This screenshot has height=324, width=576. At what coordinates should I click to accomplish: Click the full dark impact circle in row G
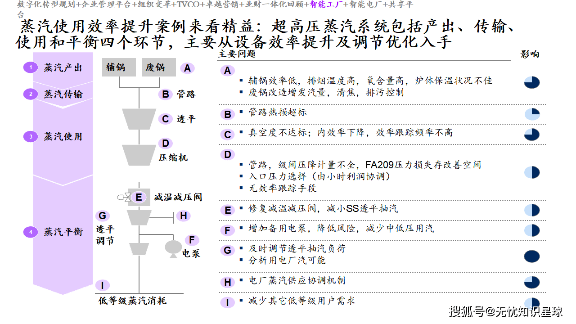[x=531, y=256]
